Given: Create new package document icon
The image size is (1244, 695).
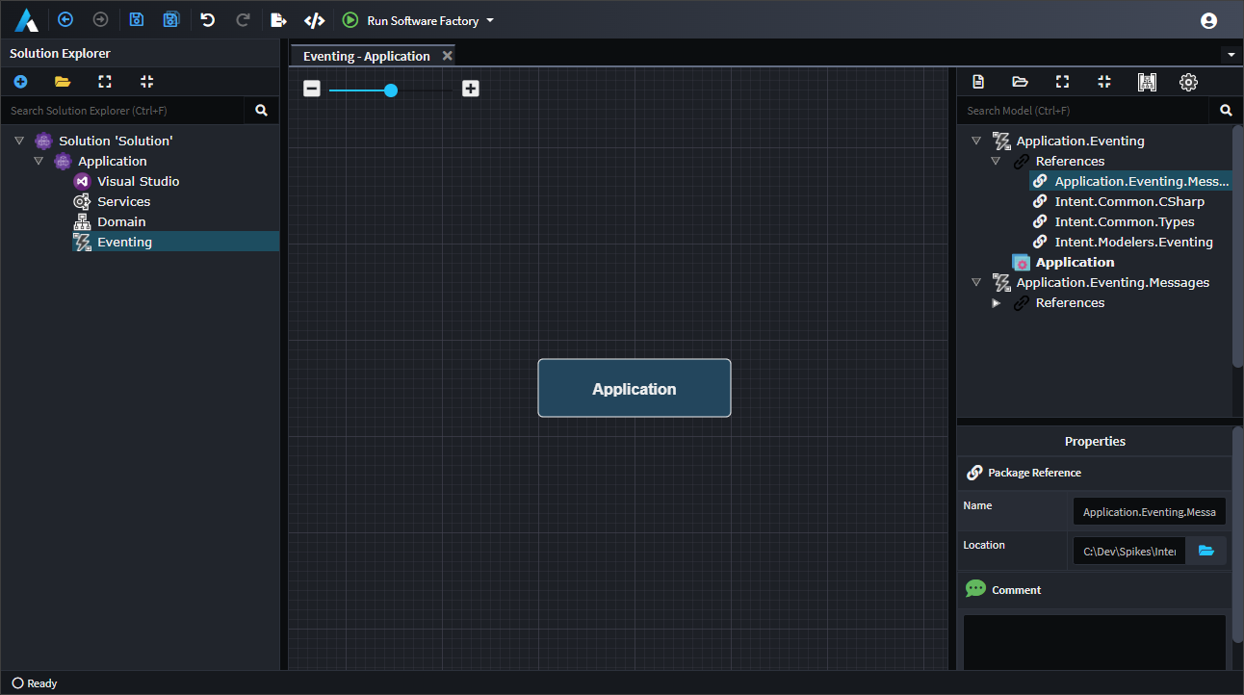Looking at the screenshot, I should [x=978, y=82].
